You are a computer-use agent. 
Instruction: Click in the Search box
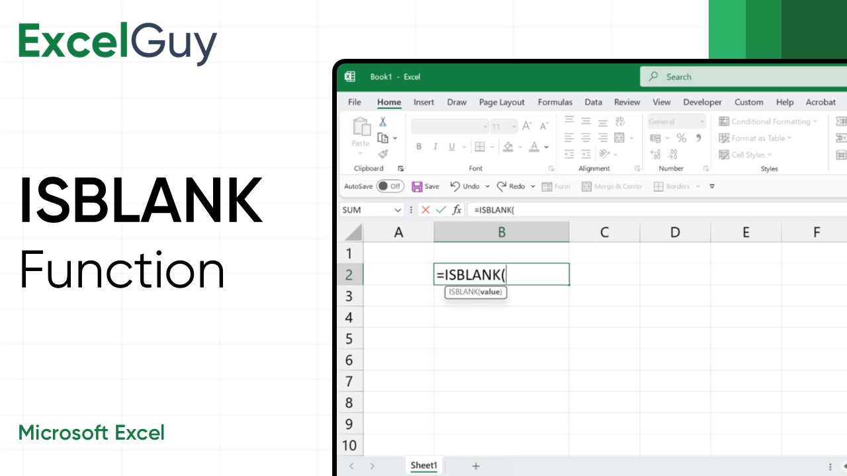coord(744,77)
